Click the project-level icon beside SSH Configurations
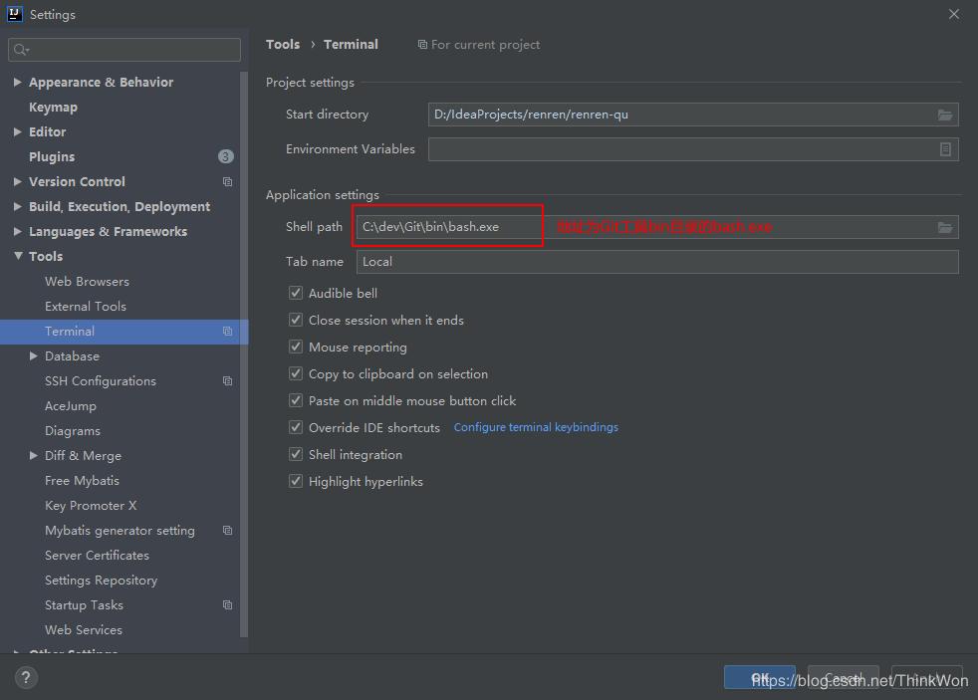The image size is (978, 700). [x=227, y=381]
